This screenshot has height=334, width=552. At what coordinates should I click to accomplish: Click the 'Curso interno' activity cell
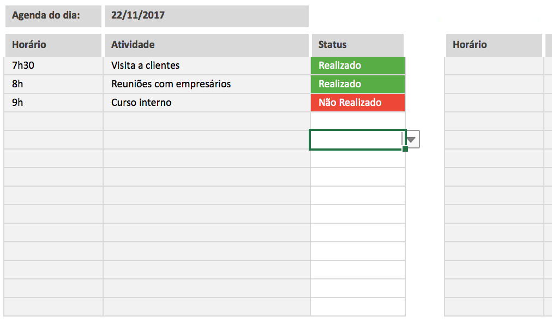[206, 103]
